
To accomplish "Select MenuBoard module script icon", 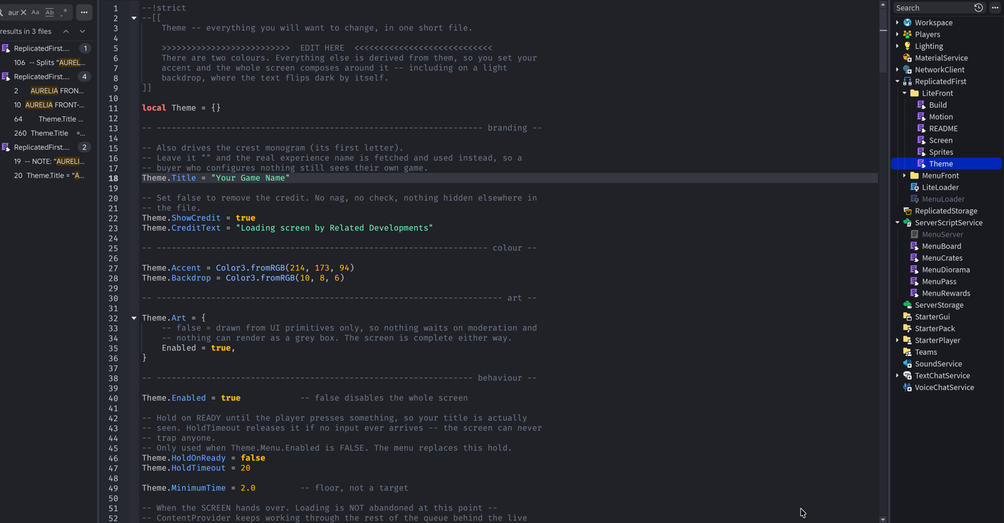I will coord(914,246).
